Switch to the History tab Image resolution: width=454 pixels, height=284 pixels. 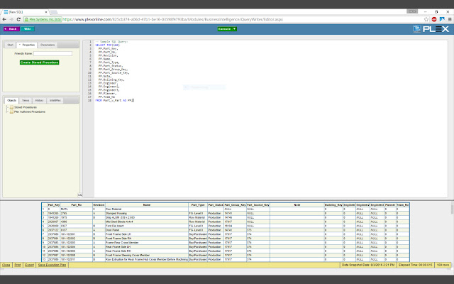click(x=39, y=101)
